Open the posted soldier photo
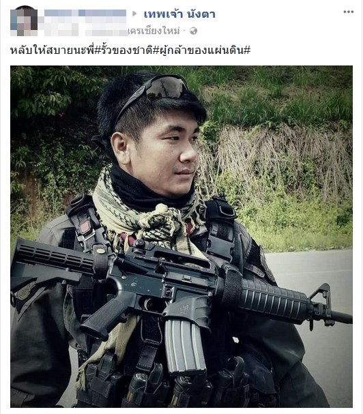The width and height of the screenshot is (363, 414). 181,237
